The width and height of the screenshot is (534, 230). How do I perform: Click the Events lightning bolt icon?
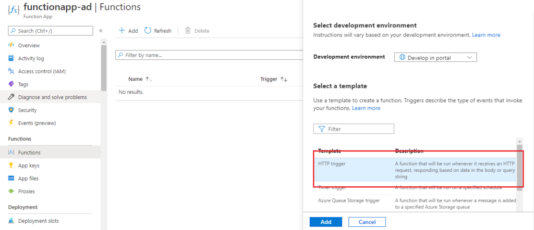pos(11,123)
